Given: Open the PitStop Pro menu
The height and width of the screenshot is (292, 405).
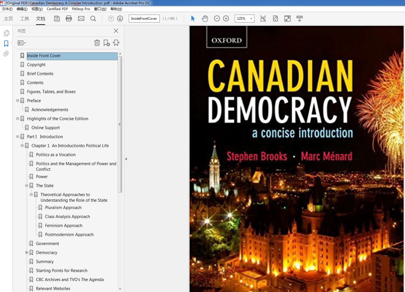Looking at the screenshot, I should [x=81, y=9].
